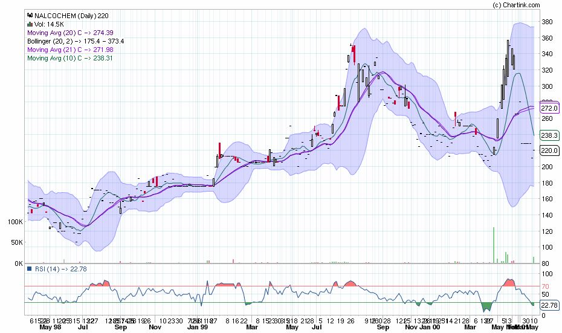Click the purple 272.0 price tag
The width and height of the screenshot is (562, 333).
[x=549, y=108]
